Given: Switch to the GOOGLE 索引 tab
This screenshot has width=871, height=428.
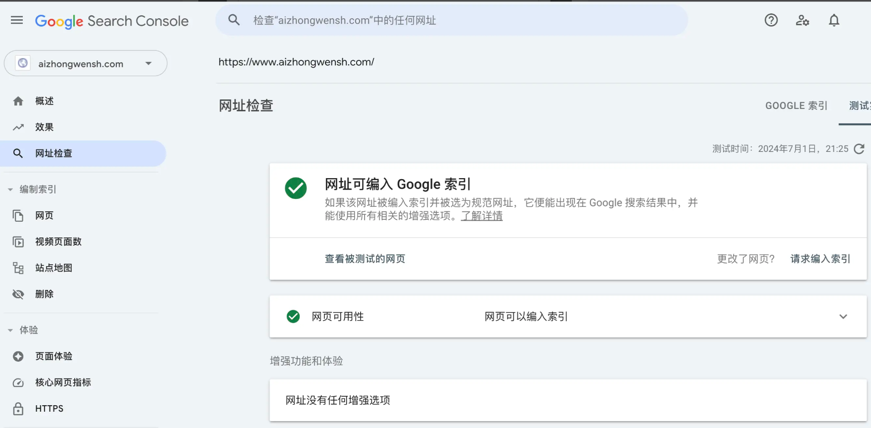Looking at the screenshot, I should coord(796,106).
